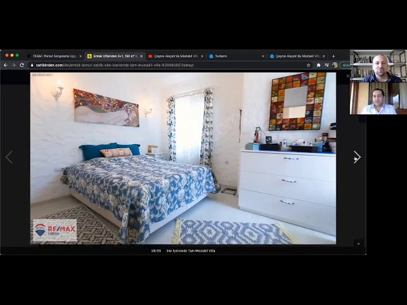
Task: Click the small up-arrow at gallery bottom right
Action: coord(359,243)
